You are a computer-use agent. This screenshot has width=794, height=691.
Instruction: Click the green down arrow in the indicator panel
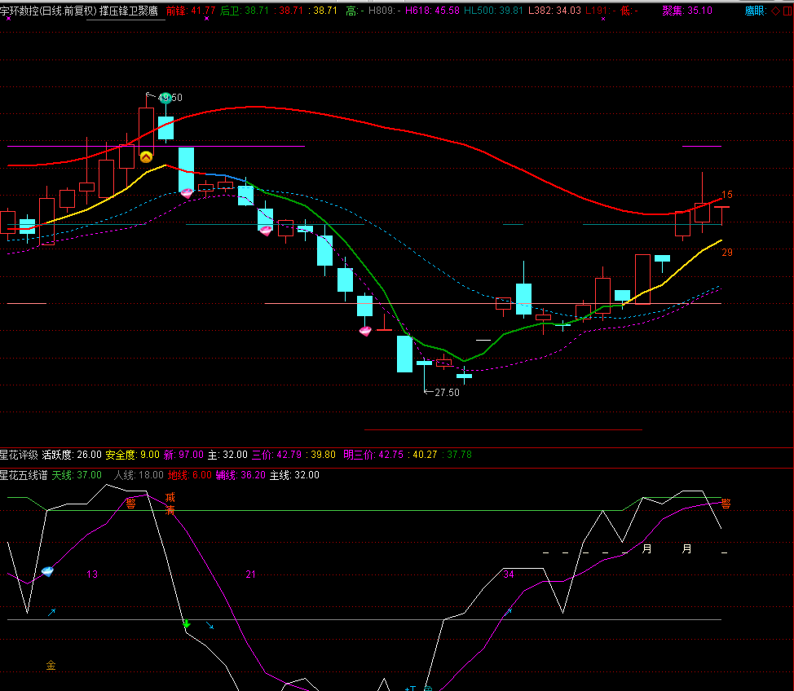pyautogui.click(x=187, y=623)
